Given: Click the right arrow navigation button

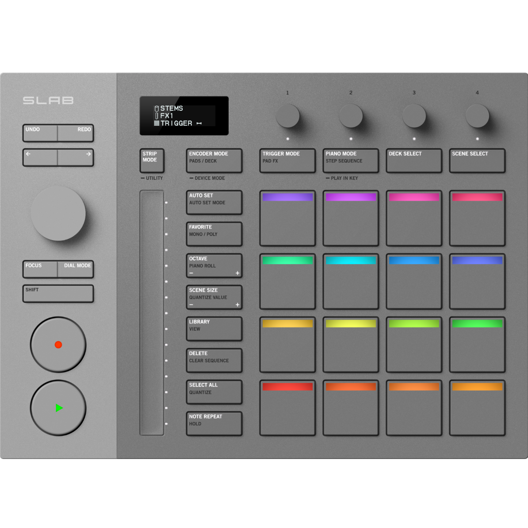Looking at the screenshot, I should click(76, 158).
